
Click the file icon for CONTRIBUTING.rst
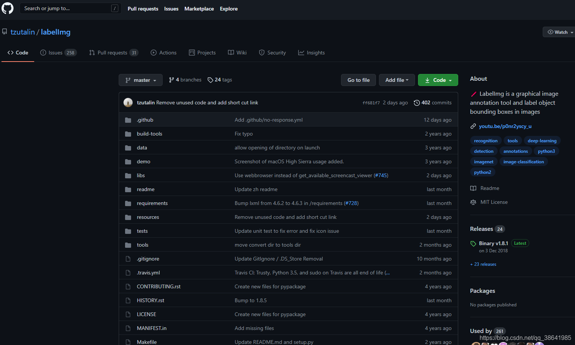[128, 287]
